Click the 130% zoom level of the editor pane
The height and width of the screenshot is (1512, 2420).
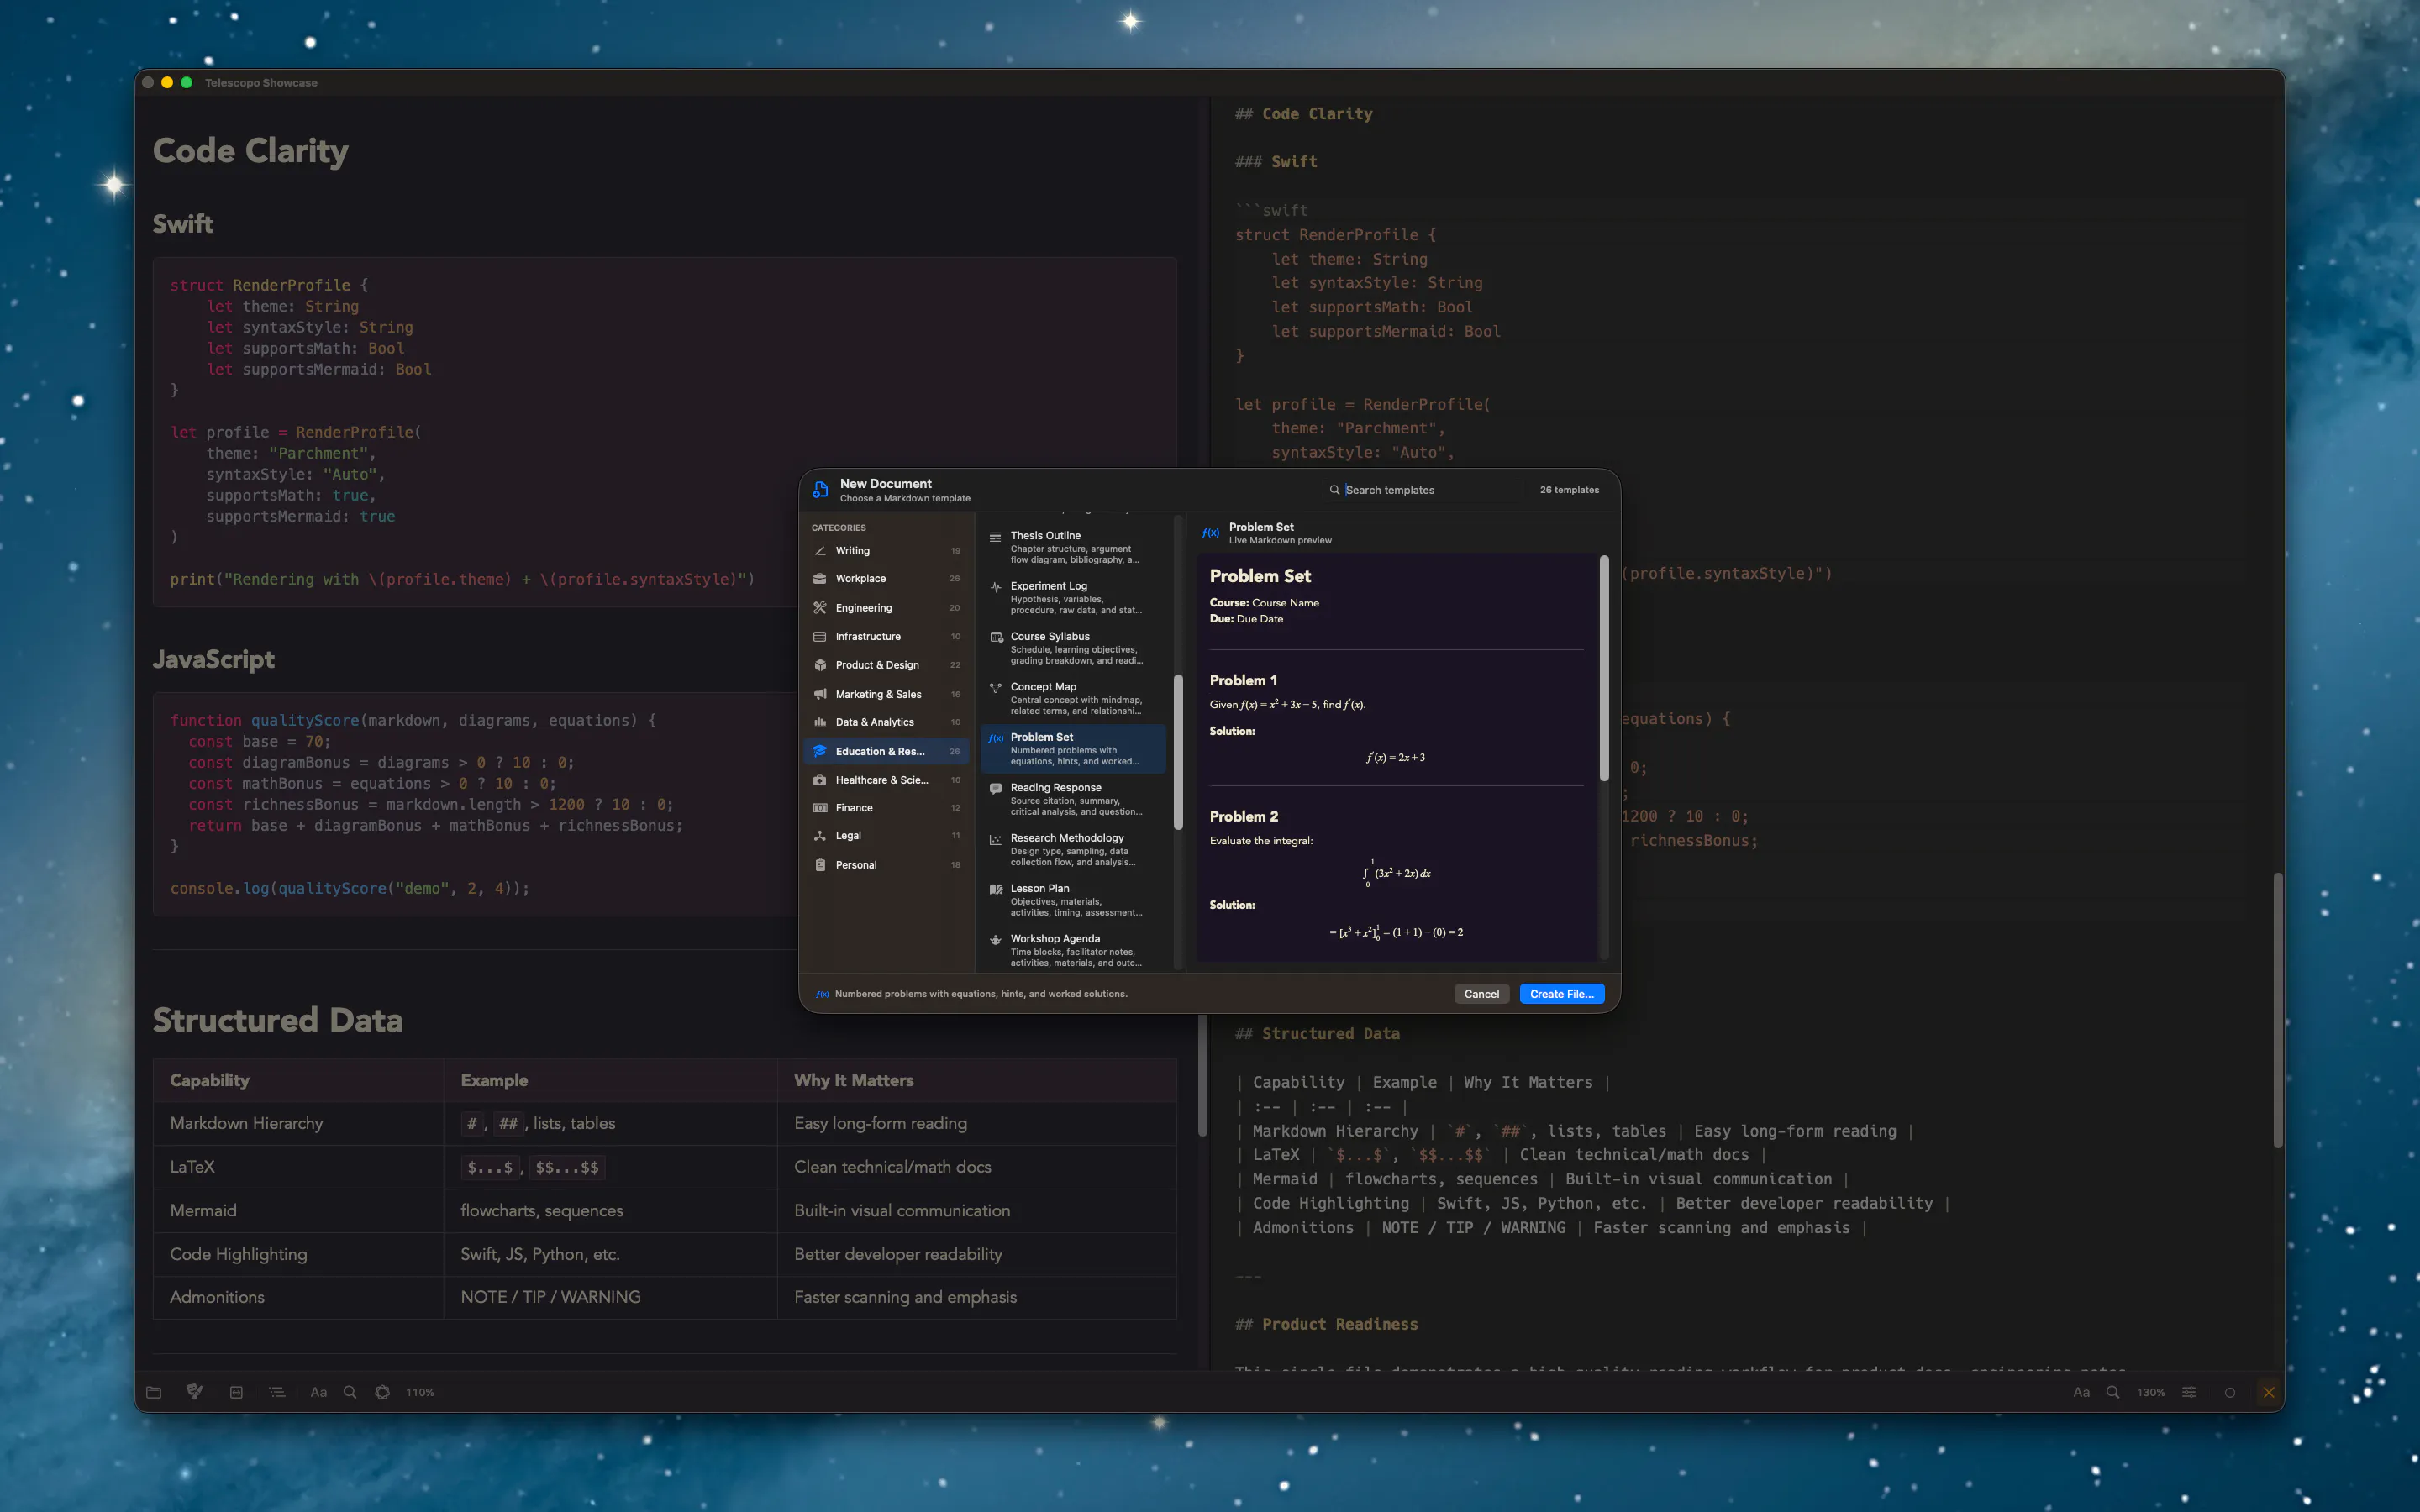click(x=2150, y=1392)
